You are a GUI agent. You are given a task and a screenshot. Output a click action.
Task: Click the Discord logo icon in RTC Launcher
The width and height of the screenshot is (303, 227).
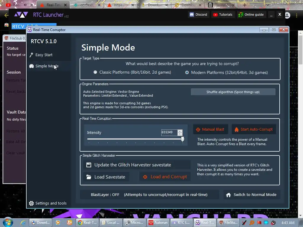pos(192,15)
